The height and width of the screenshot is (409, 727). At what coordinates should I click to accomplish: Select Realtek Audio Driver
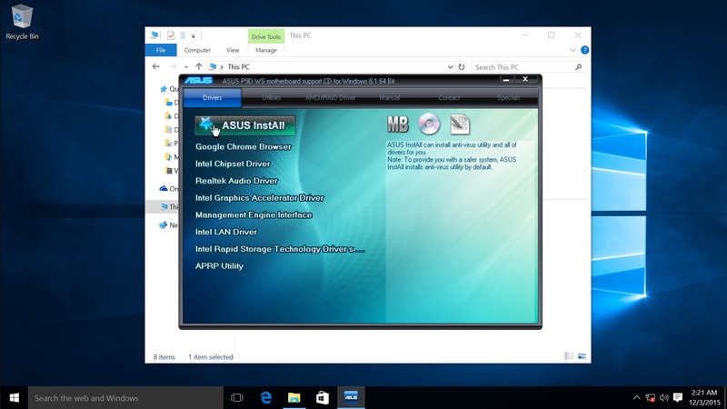coord(236,181)
